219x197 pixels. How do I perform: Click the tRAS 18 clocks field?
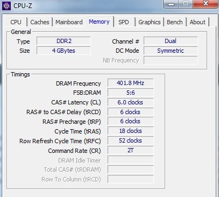click(x=130, y=131)
